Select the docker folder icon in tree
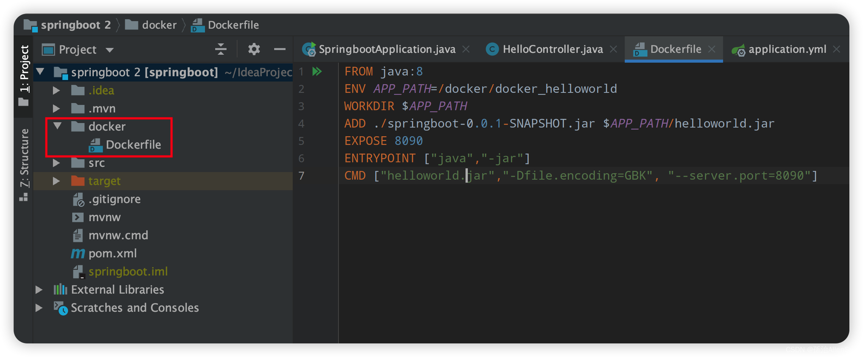The width and height of the screenshot is (863, 357). 78,126
